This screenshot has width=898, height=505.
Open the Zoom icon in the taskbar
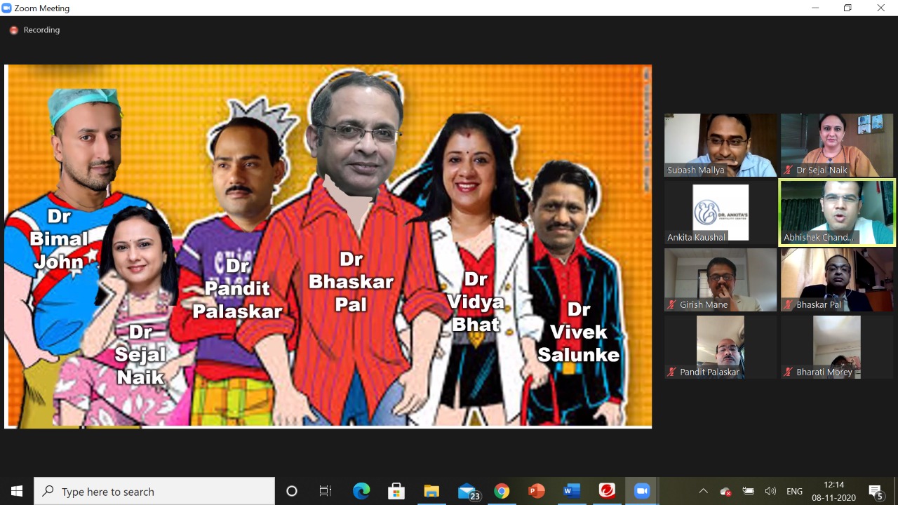pos(642,491)
